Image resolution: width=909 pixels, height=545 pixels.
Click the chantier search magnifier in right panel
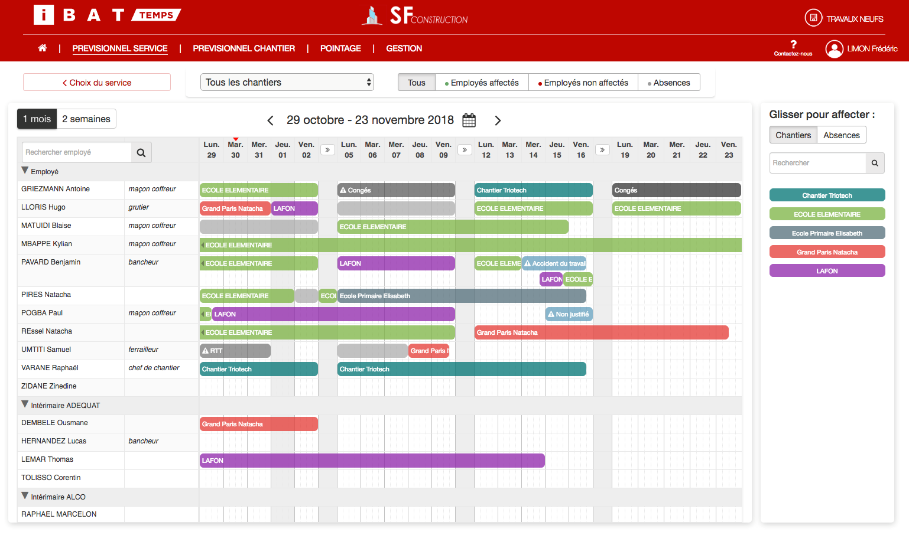[x=875, y=163]
